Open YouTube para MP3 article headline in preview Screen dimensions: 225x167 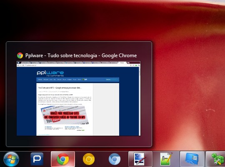pos(60,88)
